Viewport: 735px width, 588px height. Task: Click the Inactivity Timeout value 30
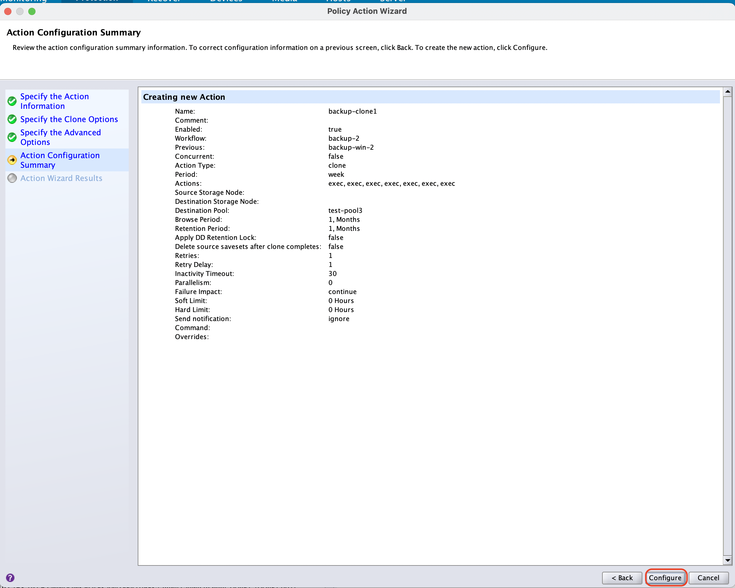pyautogui.click(x=332, y=274)
